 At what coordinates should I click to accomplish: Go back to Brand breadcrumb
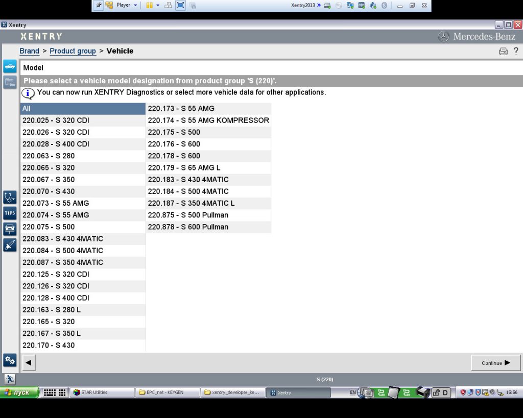29,51
